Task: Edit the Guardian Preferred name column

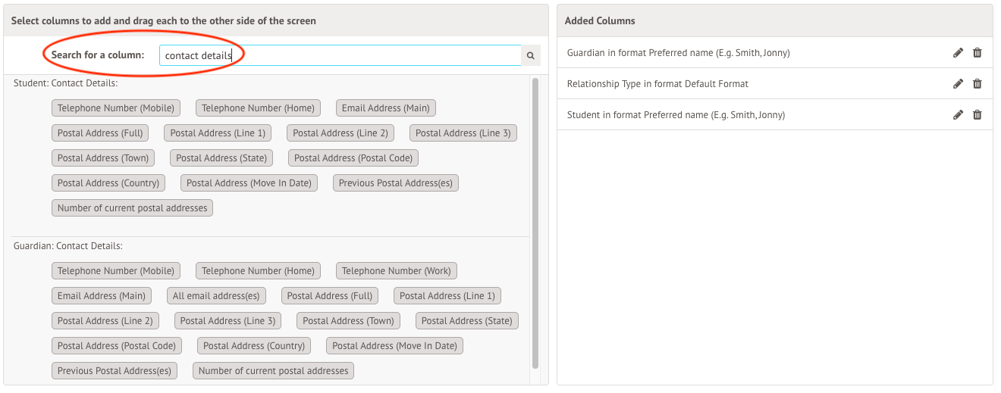Action: click(958, 53)
